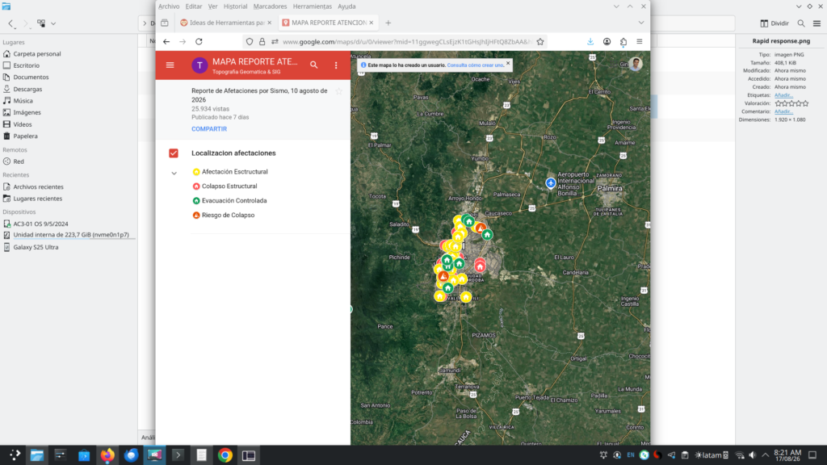Open the Discover store taskbar icon
The image size is (827, 465).
tap(84, 455)
